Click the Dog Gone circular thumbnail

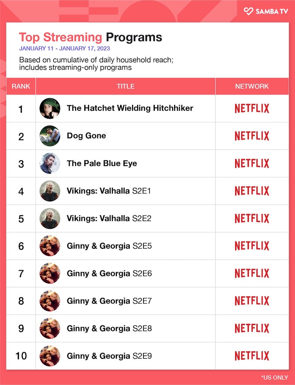(50, 136)
